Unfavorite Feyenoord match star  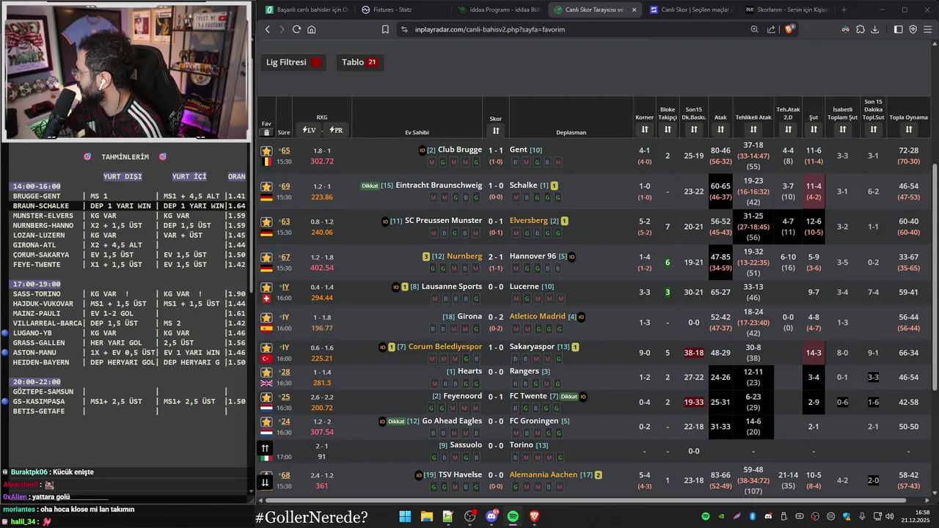pos(266,397)
